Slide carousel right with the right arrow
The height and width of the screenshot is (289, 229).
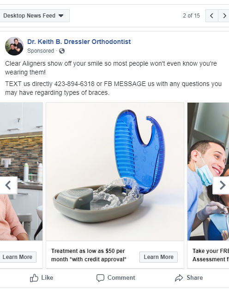pyautogui.click(x=222, y=185)
